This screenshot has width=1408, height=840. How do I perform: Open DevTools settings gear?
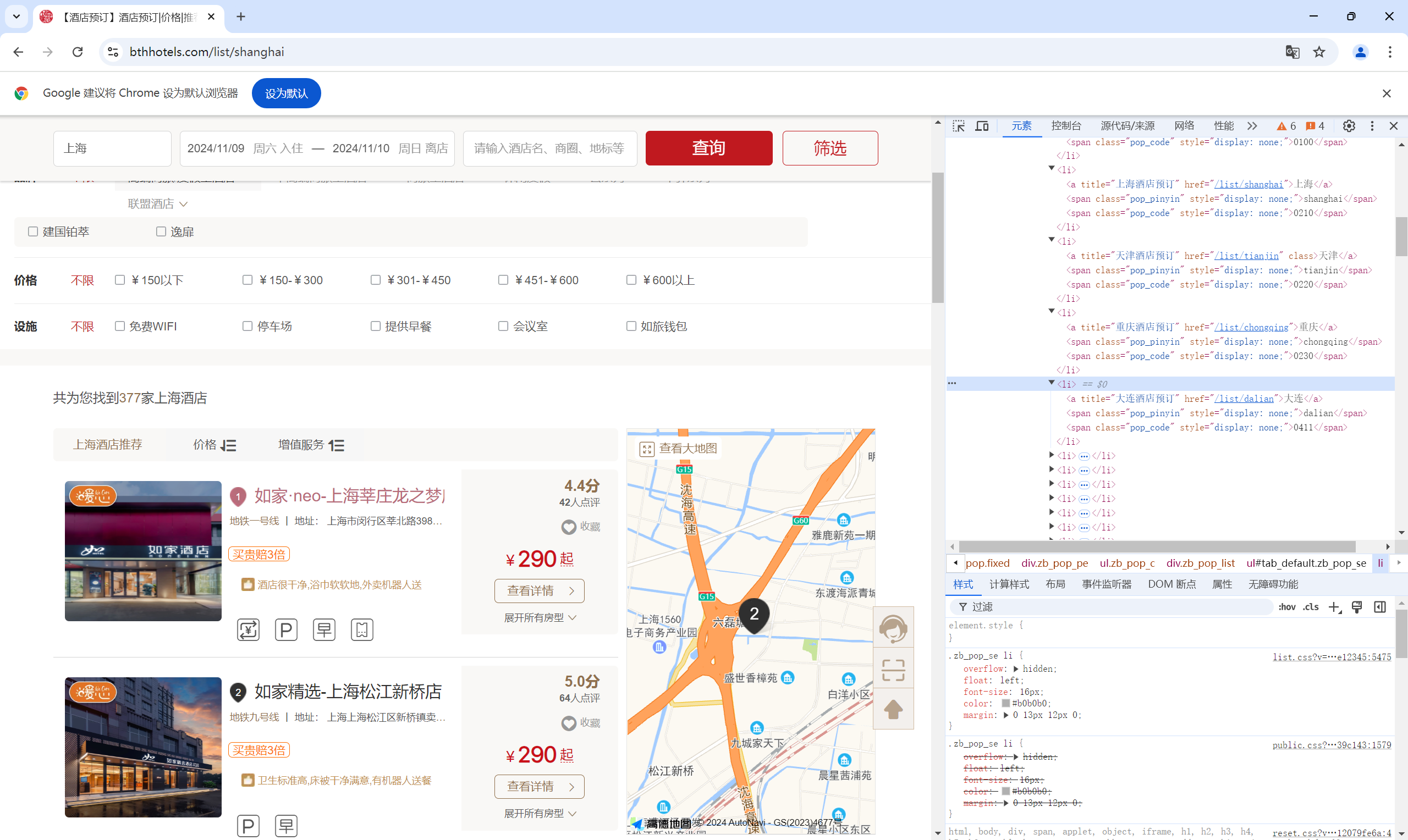tap(1349, 126)
